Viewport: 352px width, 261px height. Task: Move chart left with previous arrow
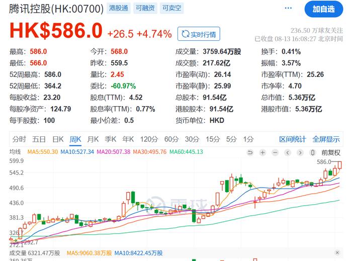click(x=288, y=153)
